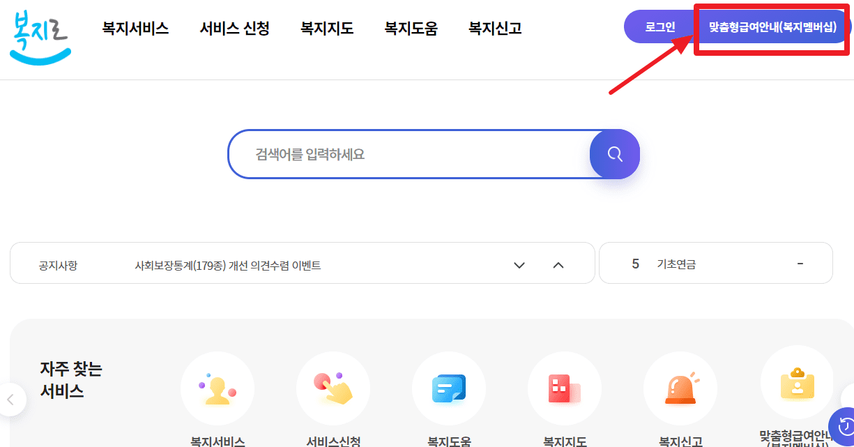Click the magnifier search icon
This screenshot has height=447, width=854.
614,153
